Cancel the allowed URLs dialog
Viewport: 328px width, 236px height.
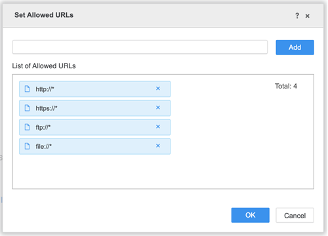tap(295, 216)
